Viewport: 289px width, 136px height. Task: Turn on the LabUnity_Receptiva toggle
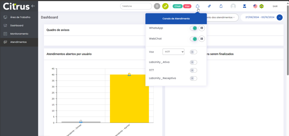193,78
